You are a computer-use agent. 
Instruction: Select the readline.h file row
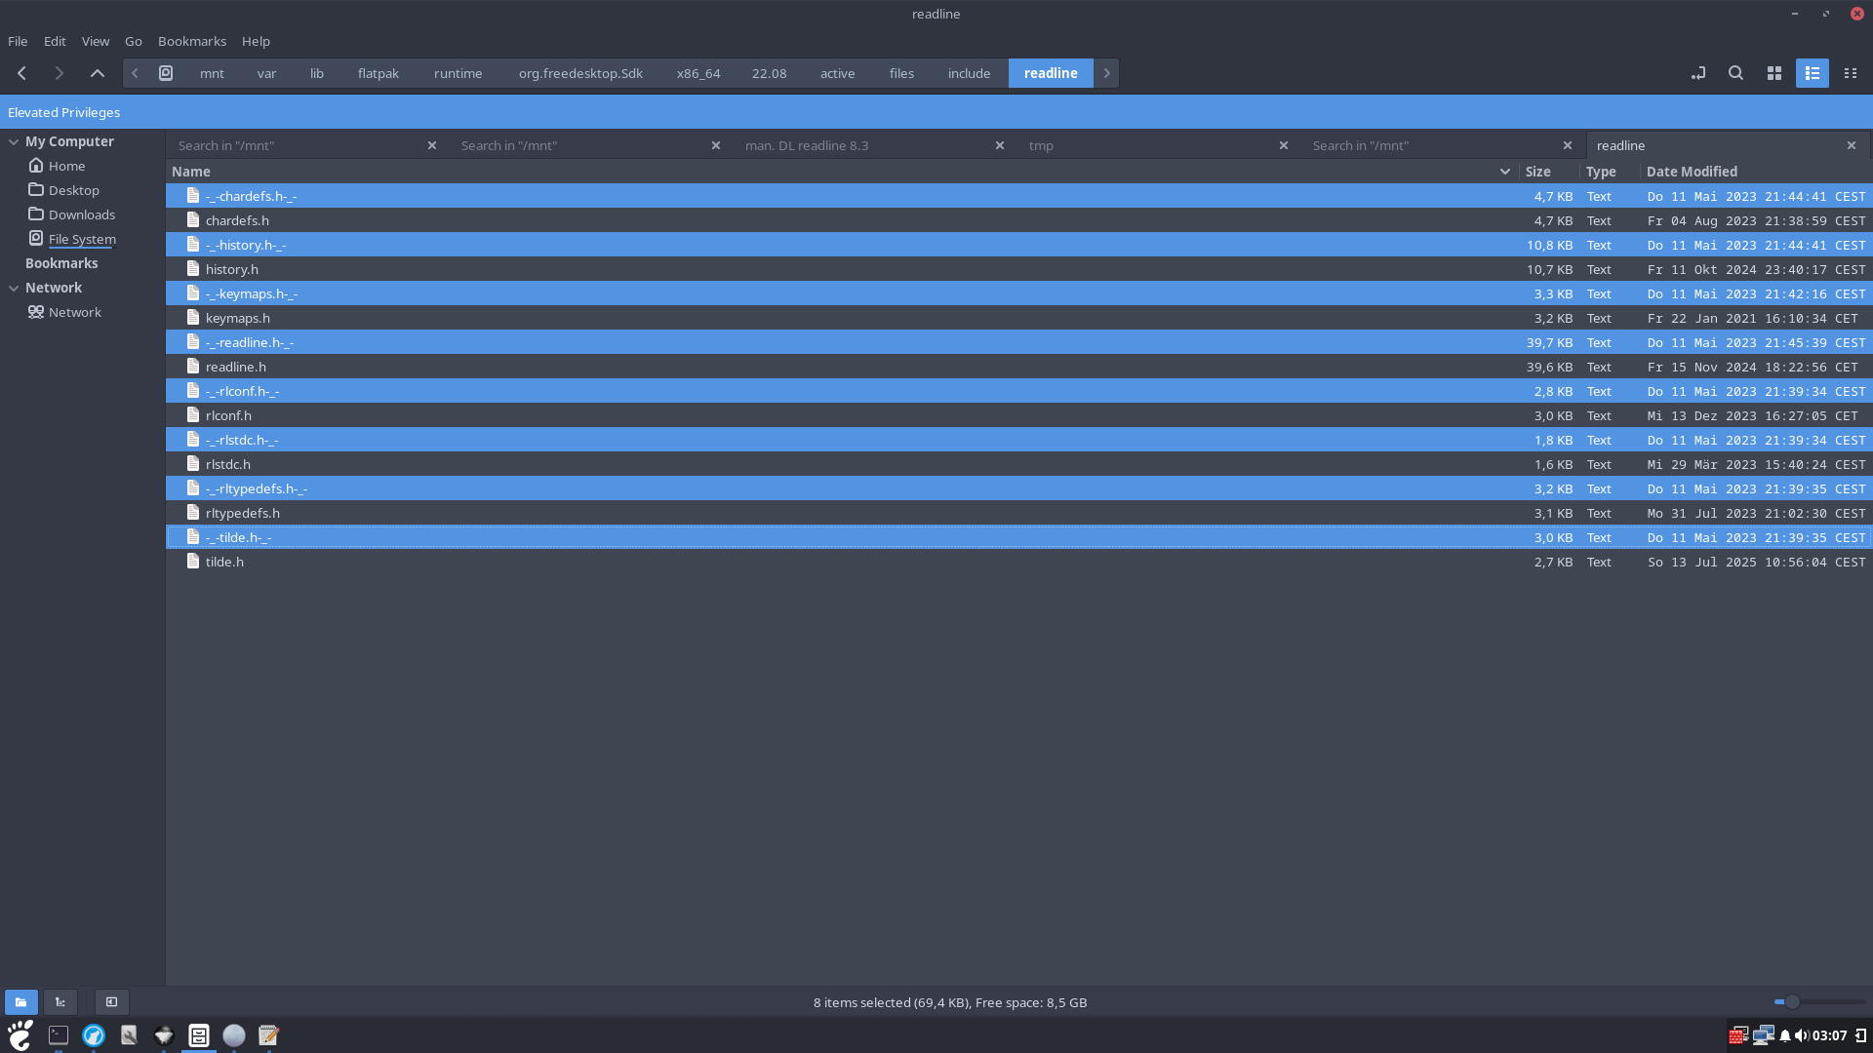(236, 367)
